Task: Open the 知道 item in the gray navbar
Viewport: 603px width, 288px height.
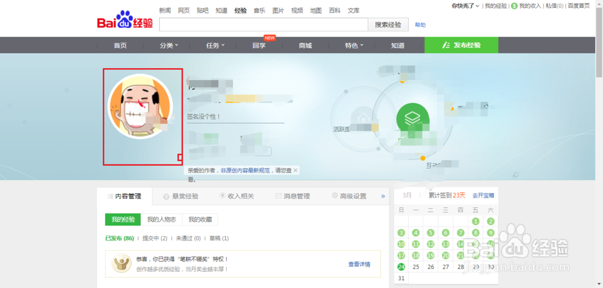Action: pyautogui.click(x=397, y=45)
